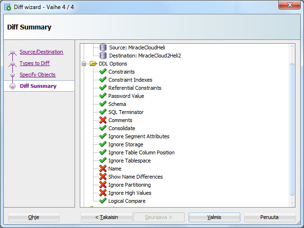Select the 'Constraint Indexes' option text
This screenshot has height=228, width=304.
[x=130, y=80]
